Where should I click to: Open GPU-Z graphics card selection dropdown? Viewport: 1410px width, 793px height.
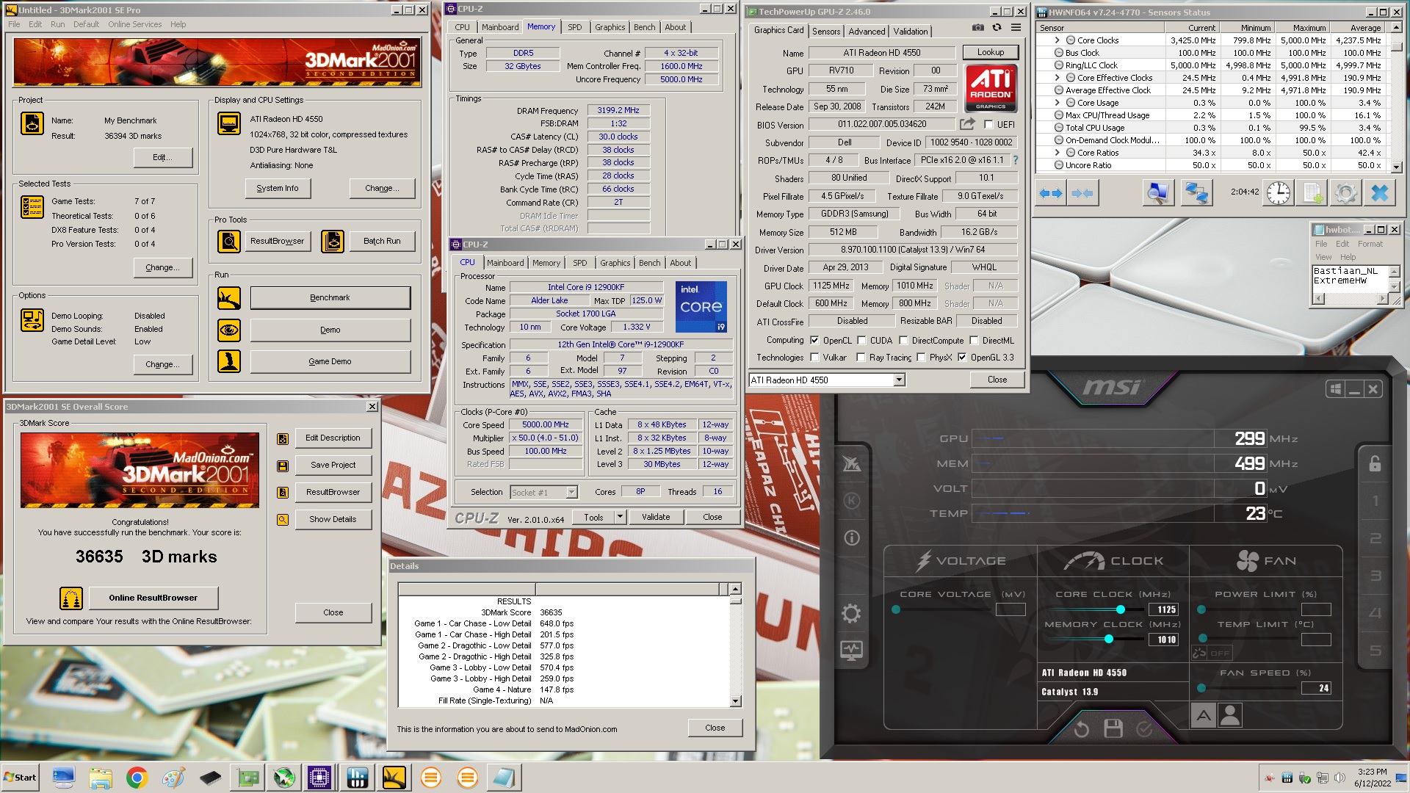[x=899, y=380]
